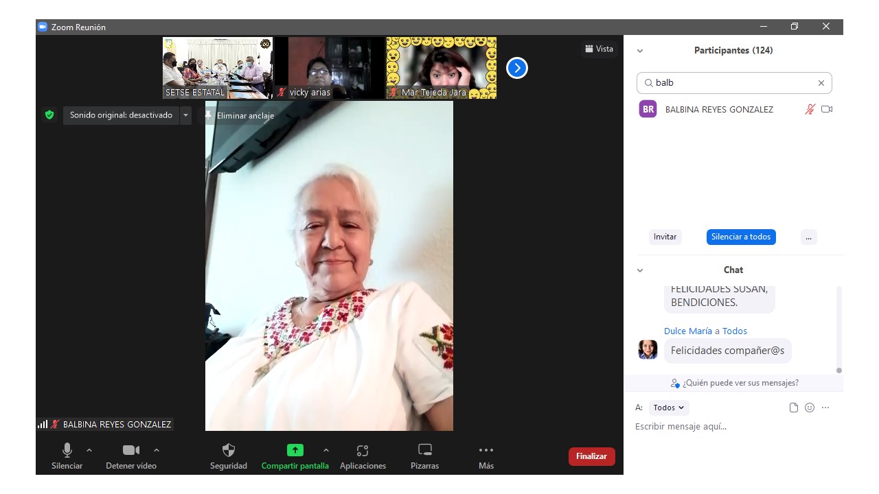Toggle Sonido original: desactivado
Screen dimensions: 879x494
pos(121,115)
